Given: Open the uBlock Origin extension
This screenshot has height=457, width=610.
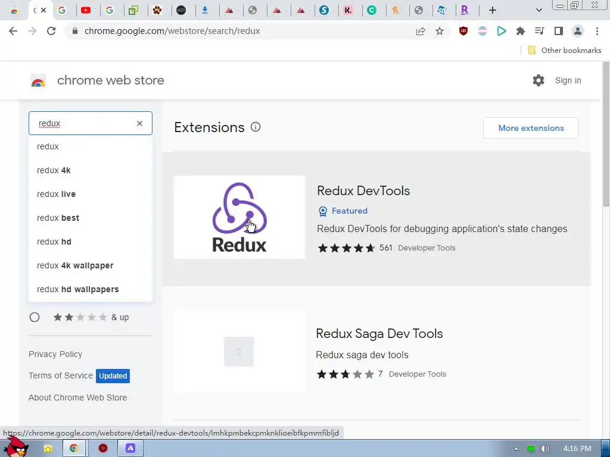Looking at the screenshot, I should pos(463,31).
